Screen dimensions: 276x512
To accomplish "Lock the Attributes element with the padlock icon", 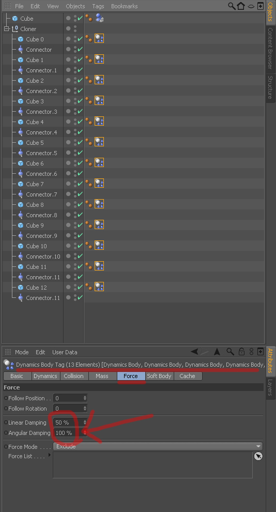I will click(241, 352).
